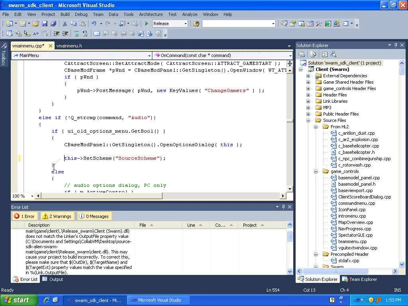This screenshot has width=408, height=306.
Task: Toggle the 1 Error filter button
Action: (x=24, y=216)
